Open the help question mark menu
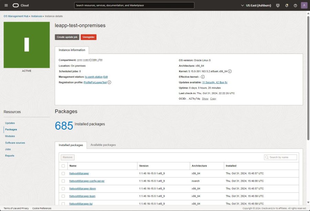Viewport: 310px width, 211px height. [296, 6]
